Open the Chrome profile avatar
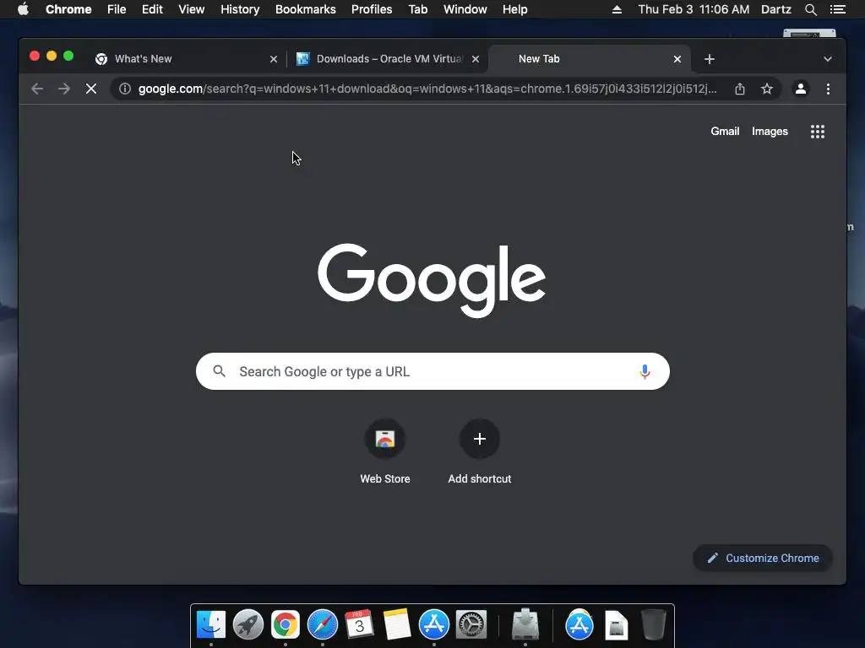This screenshot has height=648, width=865. click(801, 89)
